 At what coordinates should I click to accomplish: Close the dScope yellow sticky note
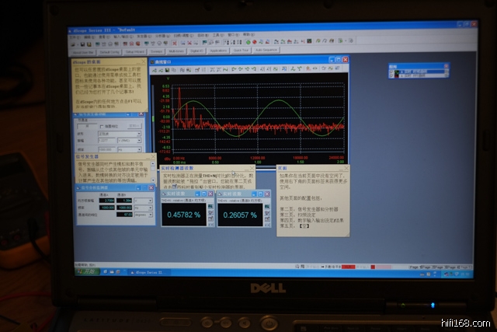143,60
